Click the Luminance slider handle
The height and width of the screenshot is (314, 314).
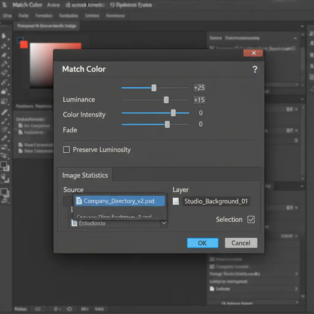(x=166, y=100)
